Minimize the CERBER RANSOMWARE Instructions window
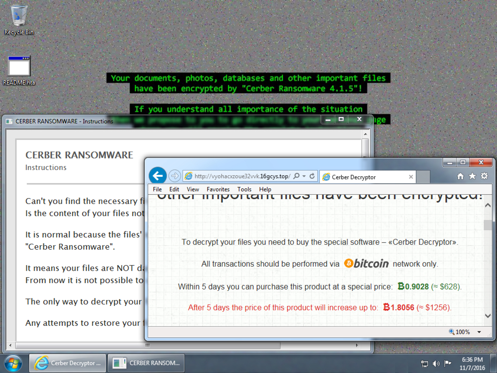 [328, 119]
